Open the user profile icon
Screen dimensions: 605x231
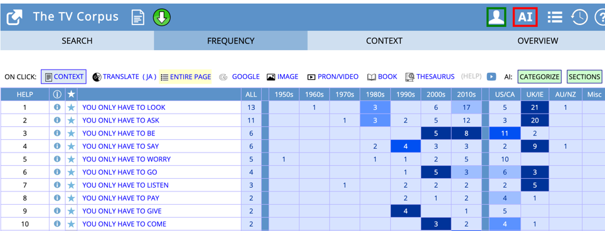[x=496, y=18]
